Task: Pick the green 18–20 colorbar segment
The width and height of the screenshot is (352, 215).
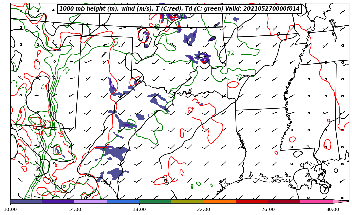Action: [x=155, y=201]
